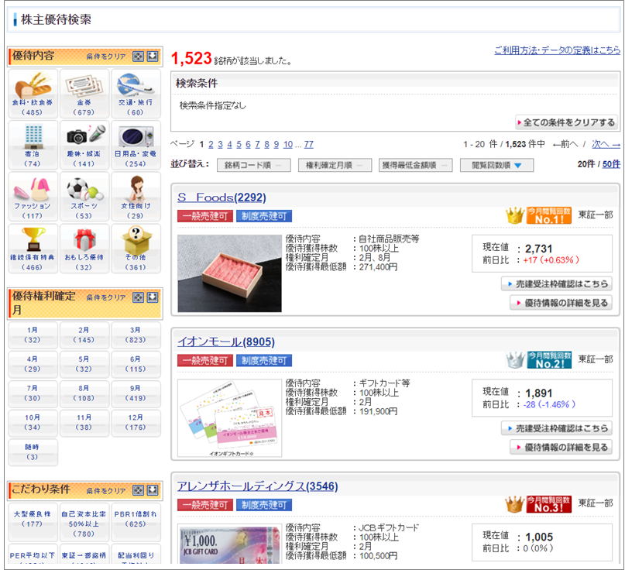Click No.1 crown ranking badge
This screenshot has height=570, width=625.
(x=538, y=215)
